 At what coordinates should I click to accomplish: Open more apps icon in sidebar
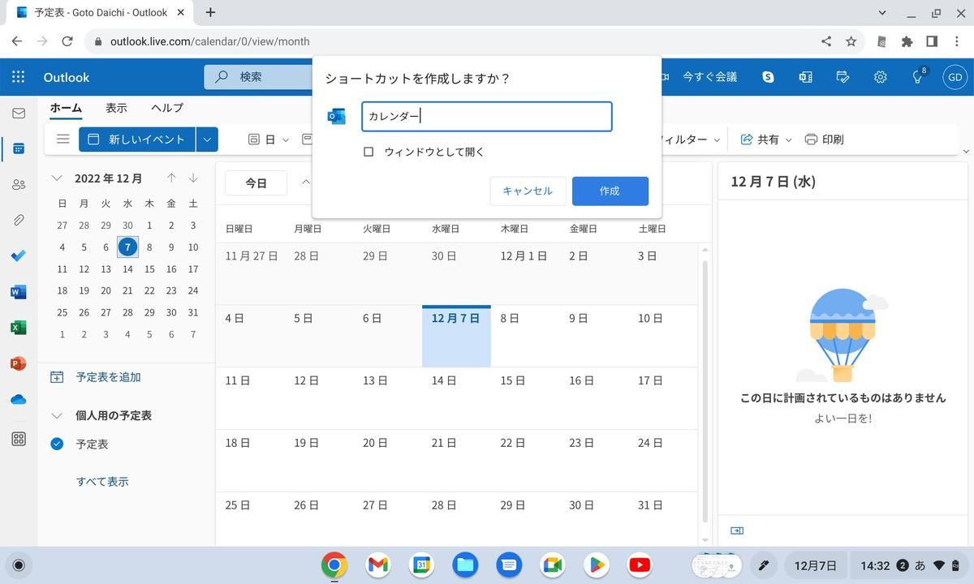(x=18, y=439)
